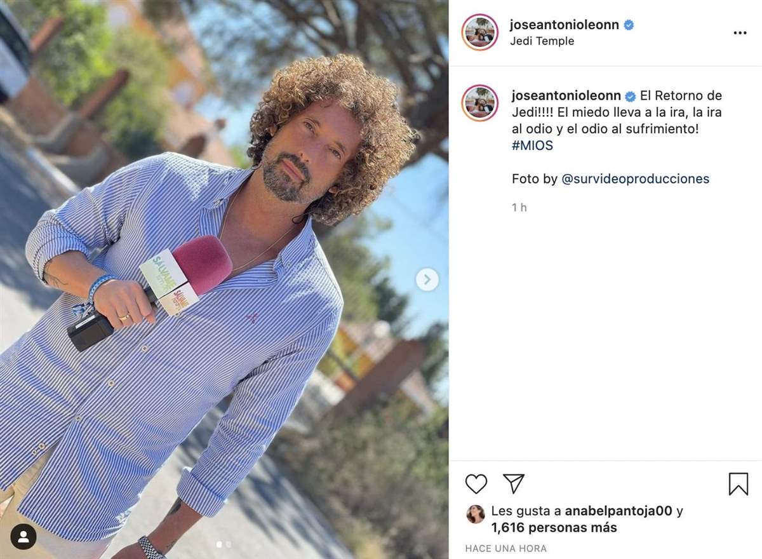
Task: View the 1,616 personas más likes list
Action: pos(554,528)
